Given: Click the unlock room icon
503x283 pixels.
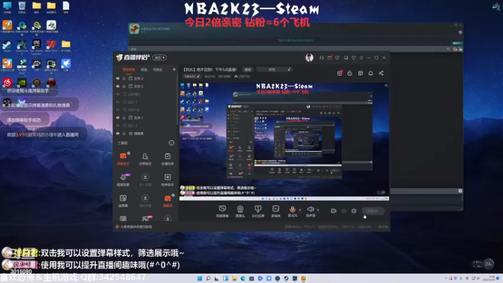Looking at the screenshot, I should [350, 73].
